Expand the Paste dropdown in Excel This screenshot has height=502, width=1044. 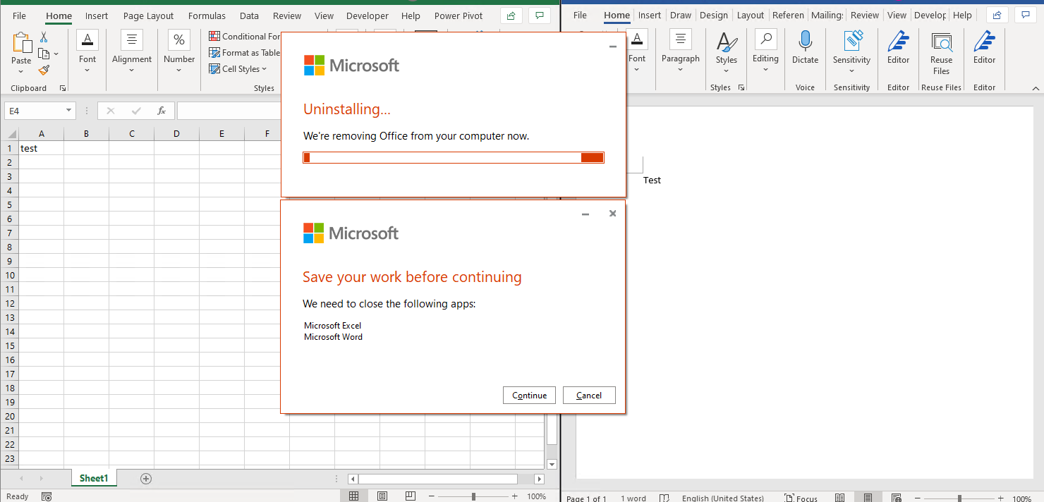tap(20, 71)
